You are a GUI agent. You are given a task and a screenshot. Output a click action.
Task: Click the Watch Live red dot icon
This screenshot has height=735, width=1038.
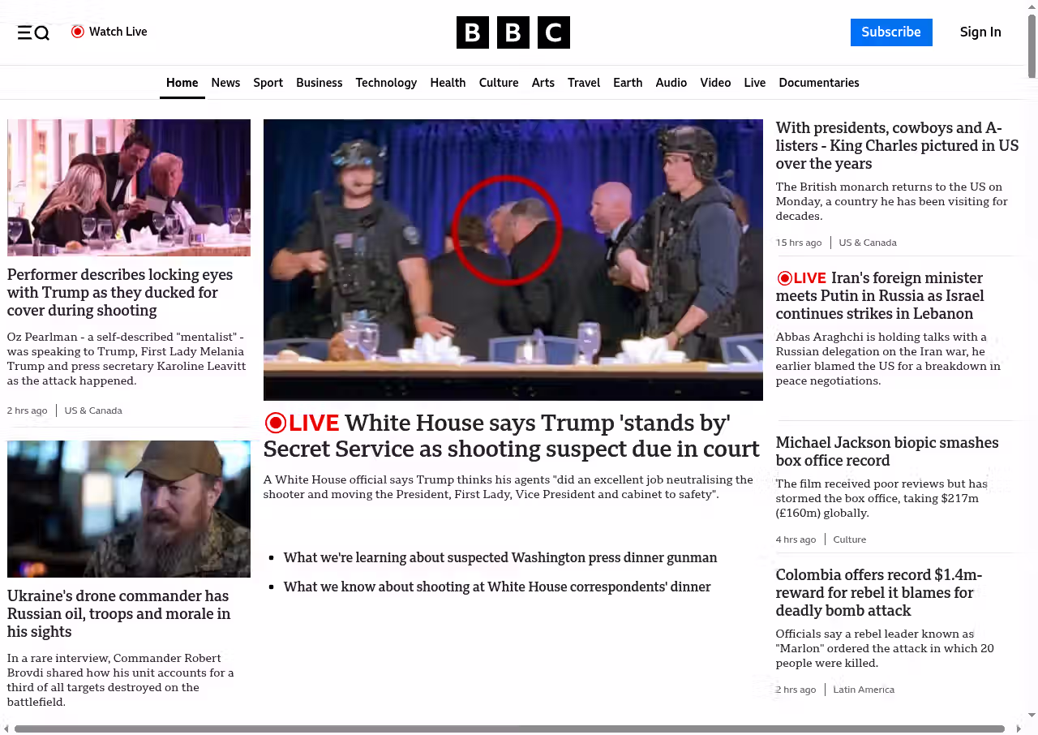[x=78, y=32]
